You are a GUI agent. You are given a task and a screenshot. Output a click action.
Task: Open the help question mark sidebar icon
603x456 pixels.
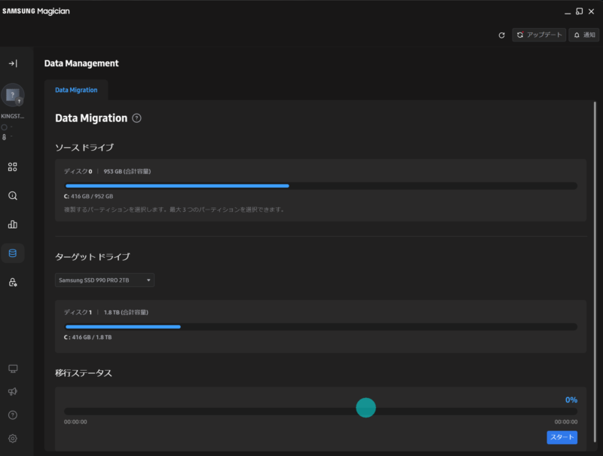(13, 415)
